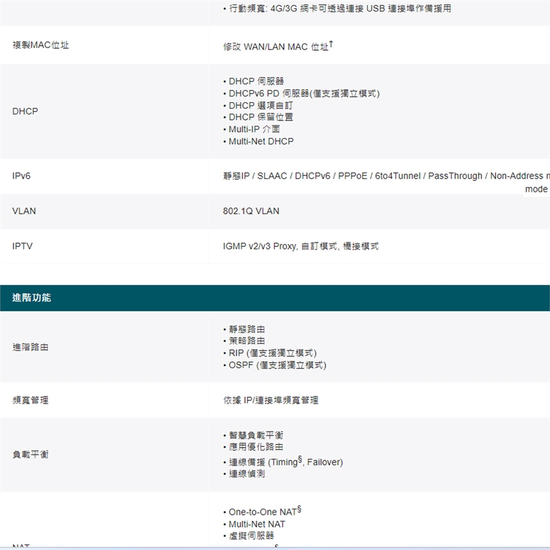This screenshot has height=550, width=550.
Task: Click the 進階功能 section header
Action: 32,298
